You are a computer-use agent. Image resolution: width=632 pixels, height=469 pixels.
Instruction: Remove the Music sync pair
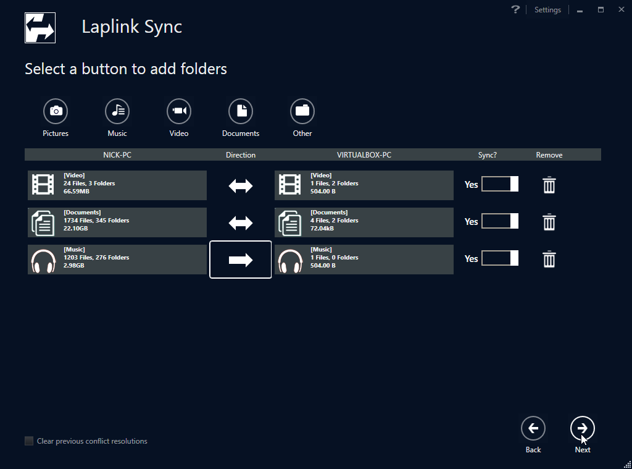[x=549, y=259]
